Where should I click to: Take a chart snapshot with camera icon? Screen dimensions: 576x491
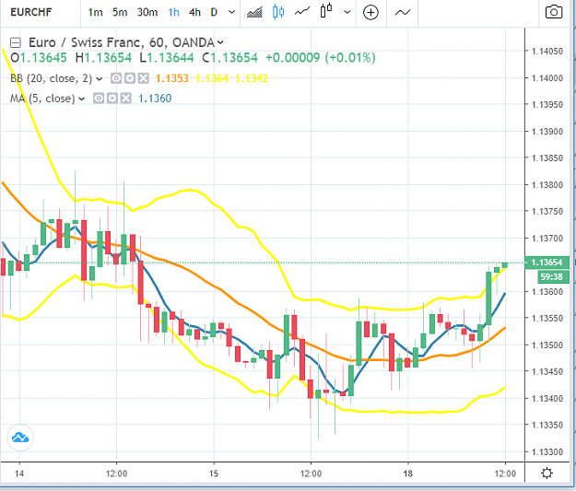[x=554, y=12]
